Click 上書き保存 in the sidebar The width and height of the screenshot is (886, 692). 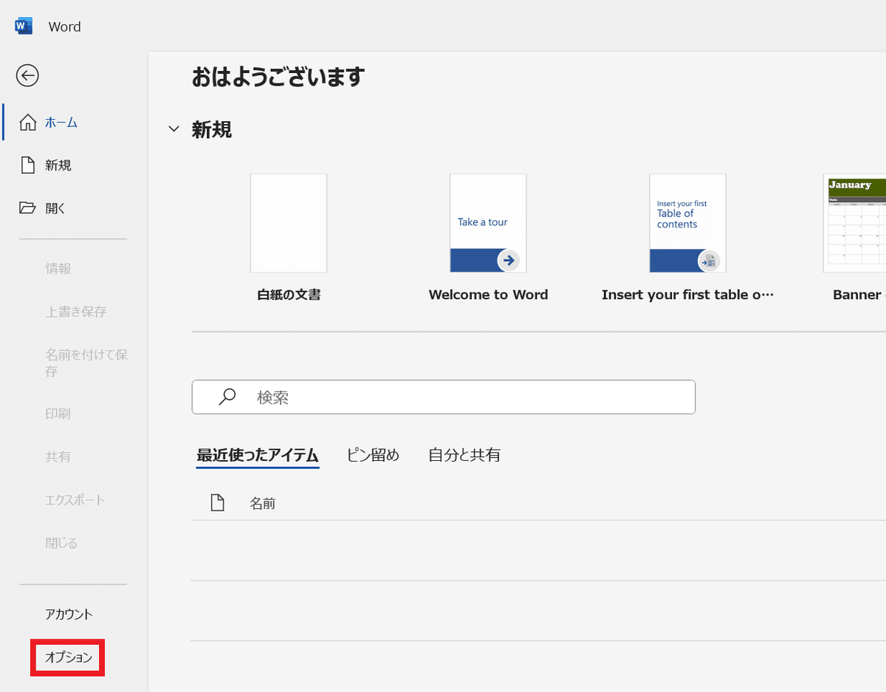76,312
